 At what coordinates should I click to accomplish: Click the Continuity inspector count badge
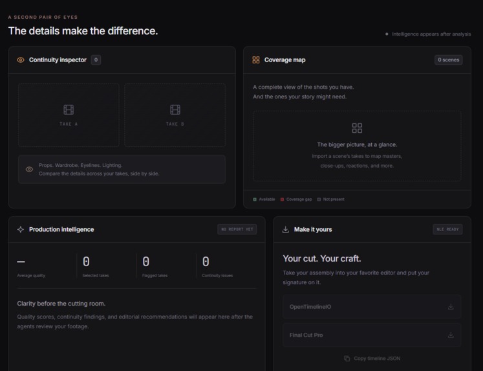96,60
